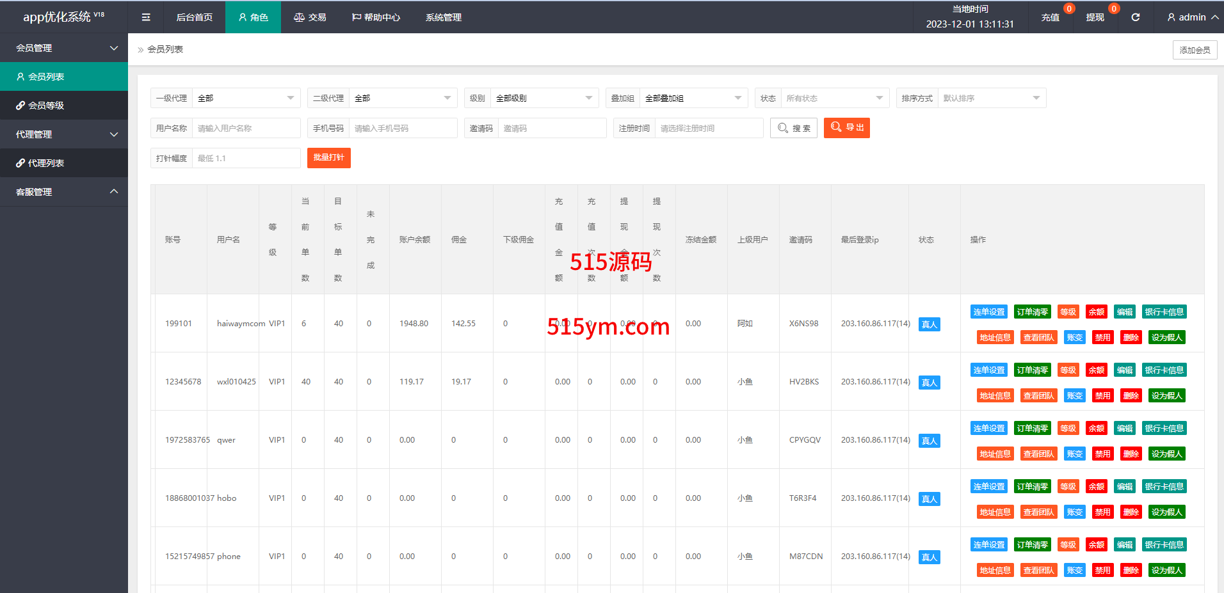Click the 搜索 magnifier button
This screenshot has height=593, width=1224.
tap(794, 128)
